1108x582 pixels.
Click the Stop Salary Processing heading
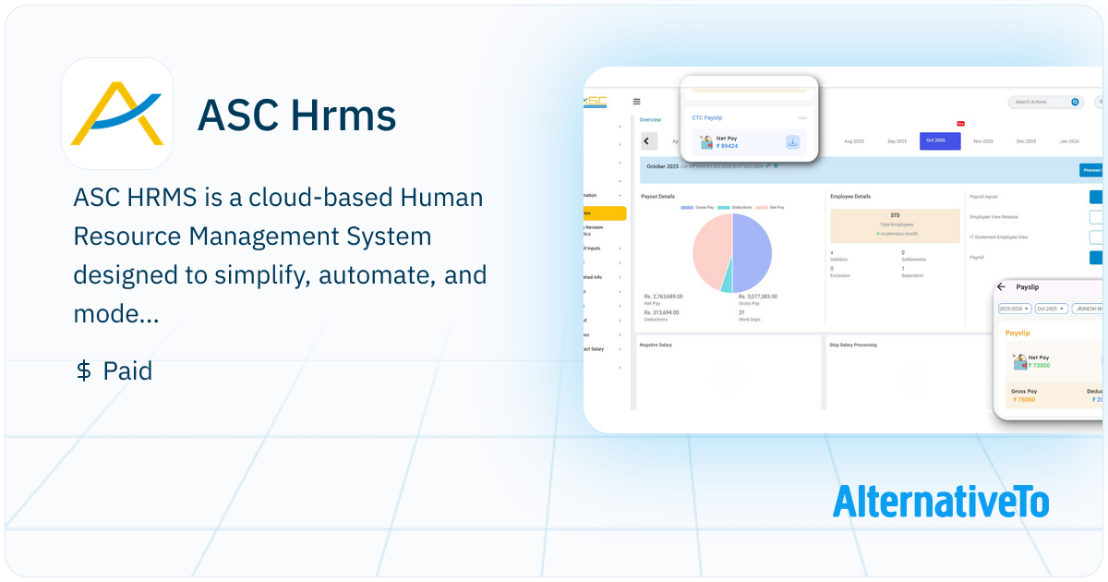click(x=853, y=345)
